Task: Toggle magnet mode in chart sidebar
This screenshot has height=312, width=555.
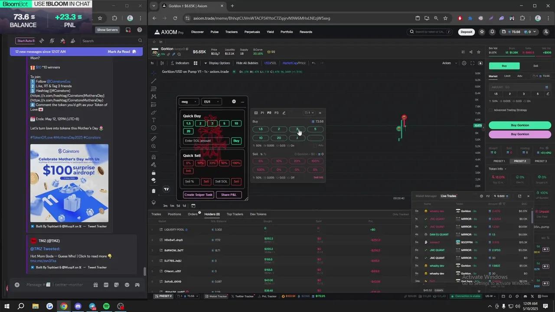Action: click(153, 157)
